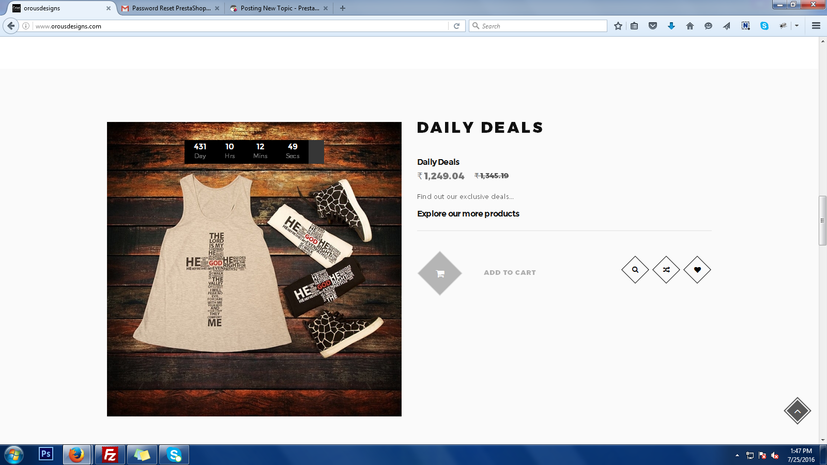This screenshot has height=465, width=827.
Task: Open the Pocket icon in toolbar
Action: click(653, 26)
